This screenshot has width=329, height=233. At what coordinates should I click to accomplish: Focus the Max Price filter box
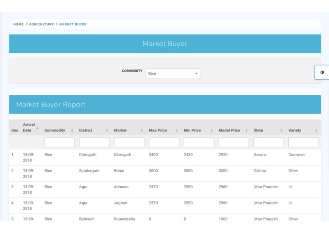point(164,142)
